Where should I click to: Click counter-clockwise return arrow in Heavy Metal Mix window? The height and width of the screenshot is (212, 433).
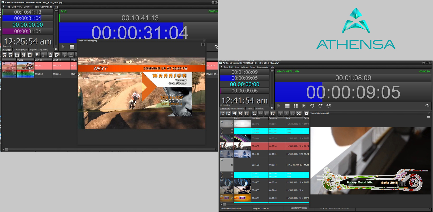[x=312, y=106]
